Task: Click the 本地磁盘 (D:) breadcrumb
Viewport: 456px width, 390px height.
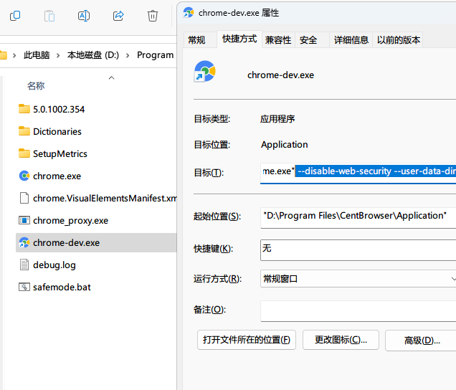Action: [93, 55]
